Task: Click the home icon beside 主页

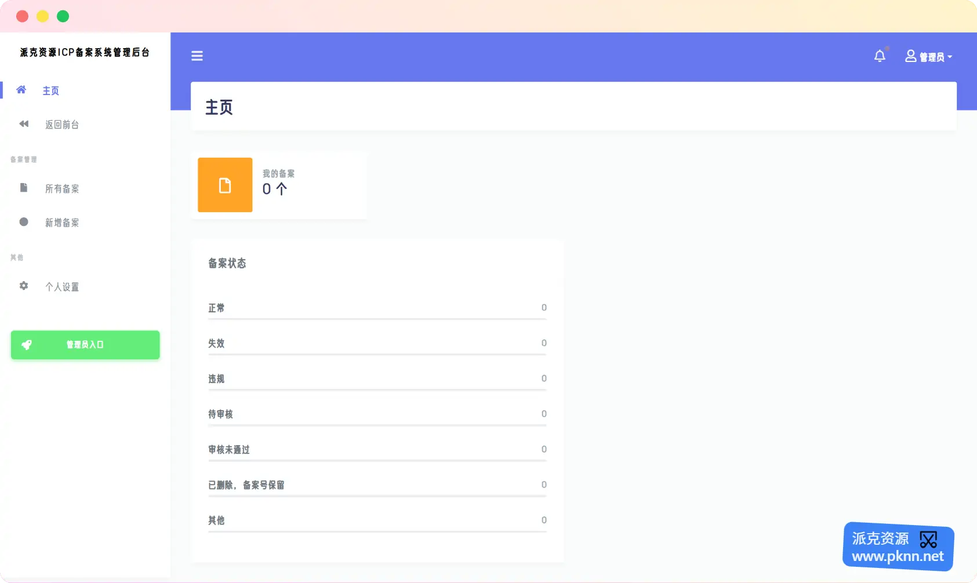Action: (21, 90)
